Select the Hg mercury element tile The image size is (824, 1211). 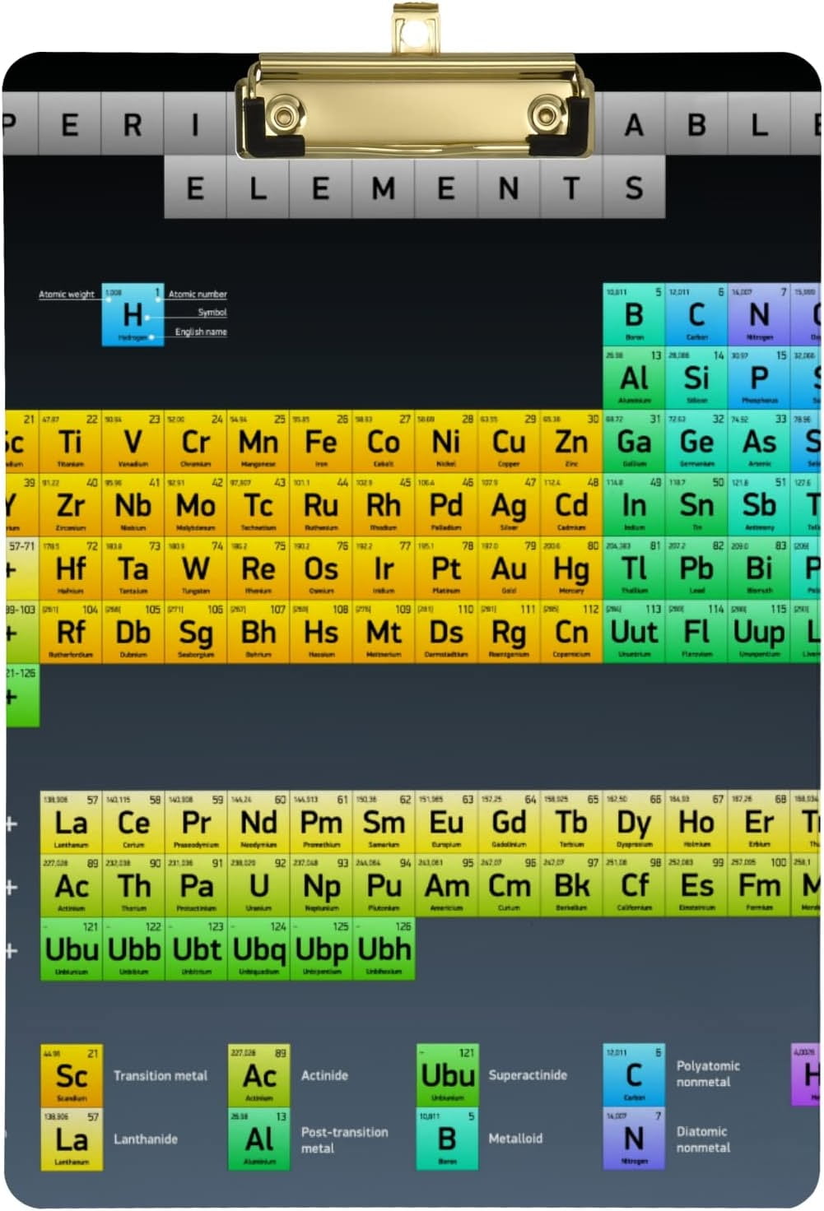click(x=571, y=568)
